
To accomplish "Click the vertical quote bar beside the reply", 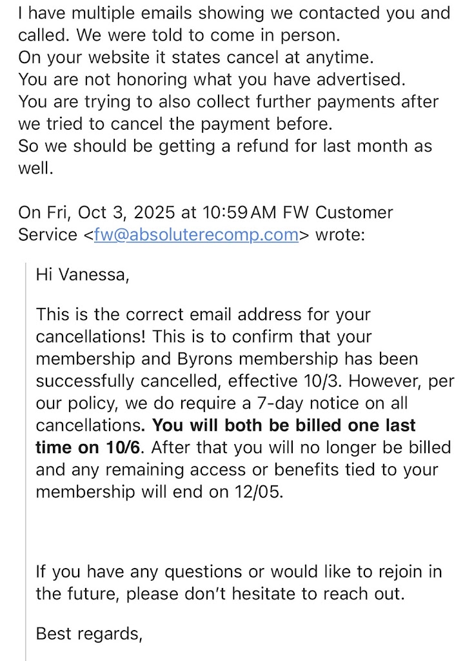I will [26, 452].
